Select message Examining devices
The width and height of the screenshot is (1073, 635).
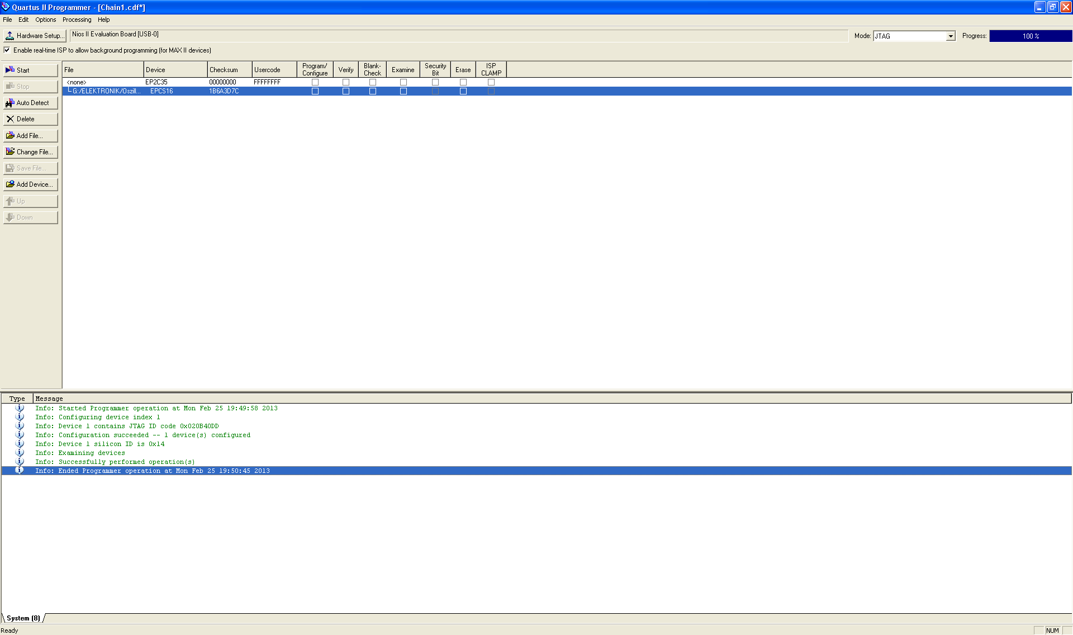80,453
